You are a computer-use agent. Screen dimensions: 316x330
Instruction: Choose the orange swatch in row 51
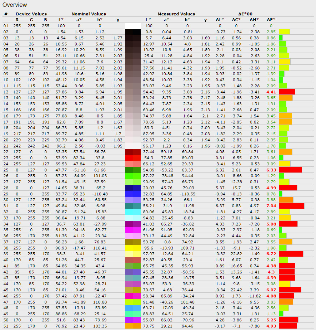tap(133, 325)
